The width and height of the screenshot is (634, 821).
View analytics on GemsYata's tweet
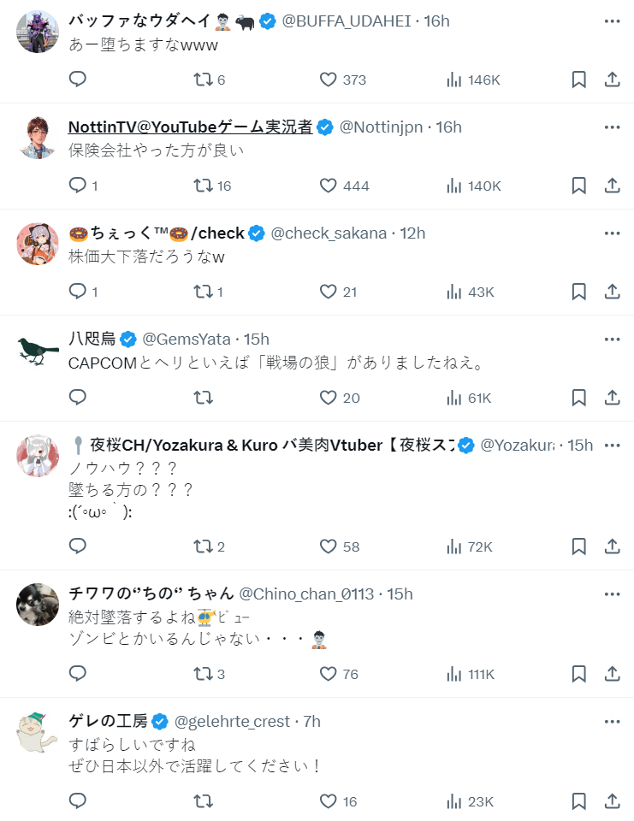coord(469,398)
